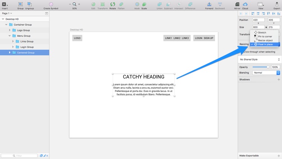Expand the Logo Group layer
The width and height of the screenshot is (282, 159).
click(x=10, y=30)
